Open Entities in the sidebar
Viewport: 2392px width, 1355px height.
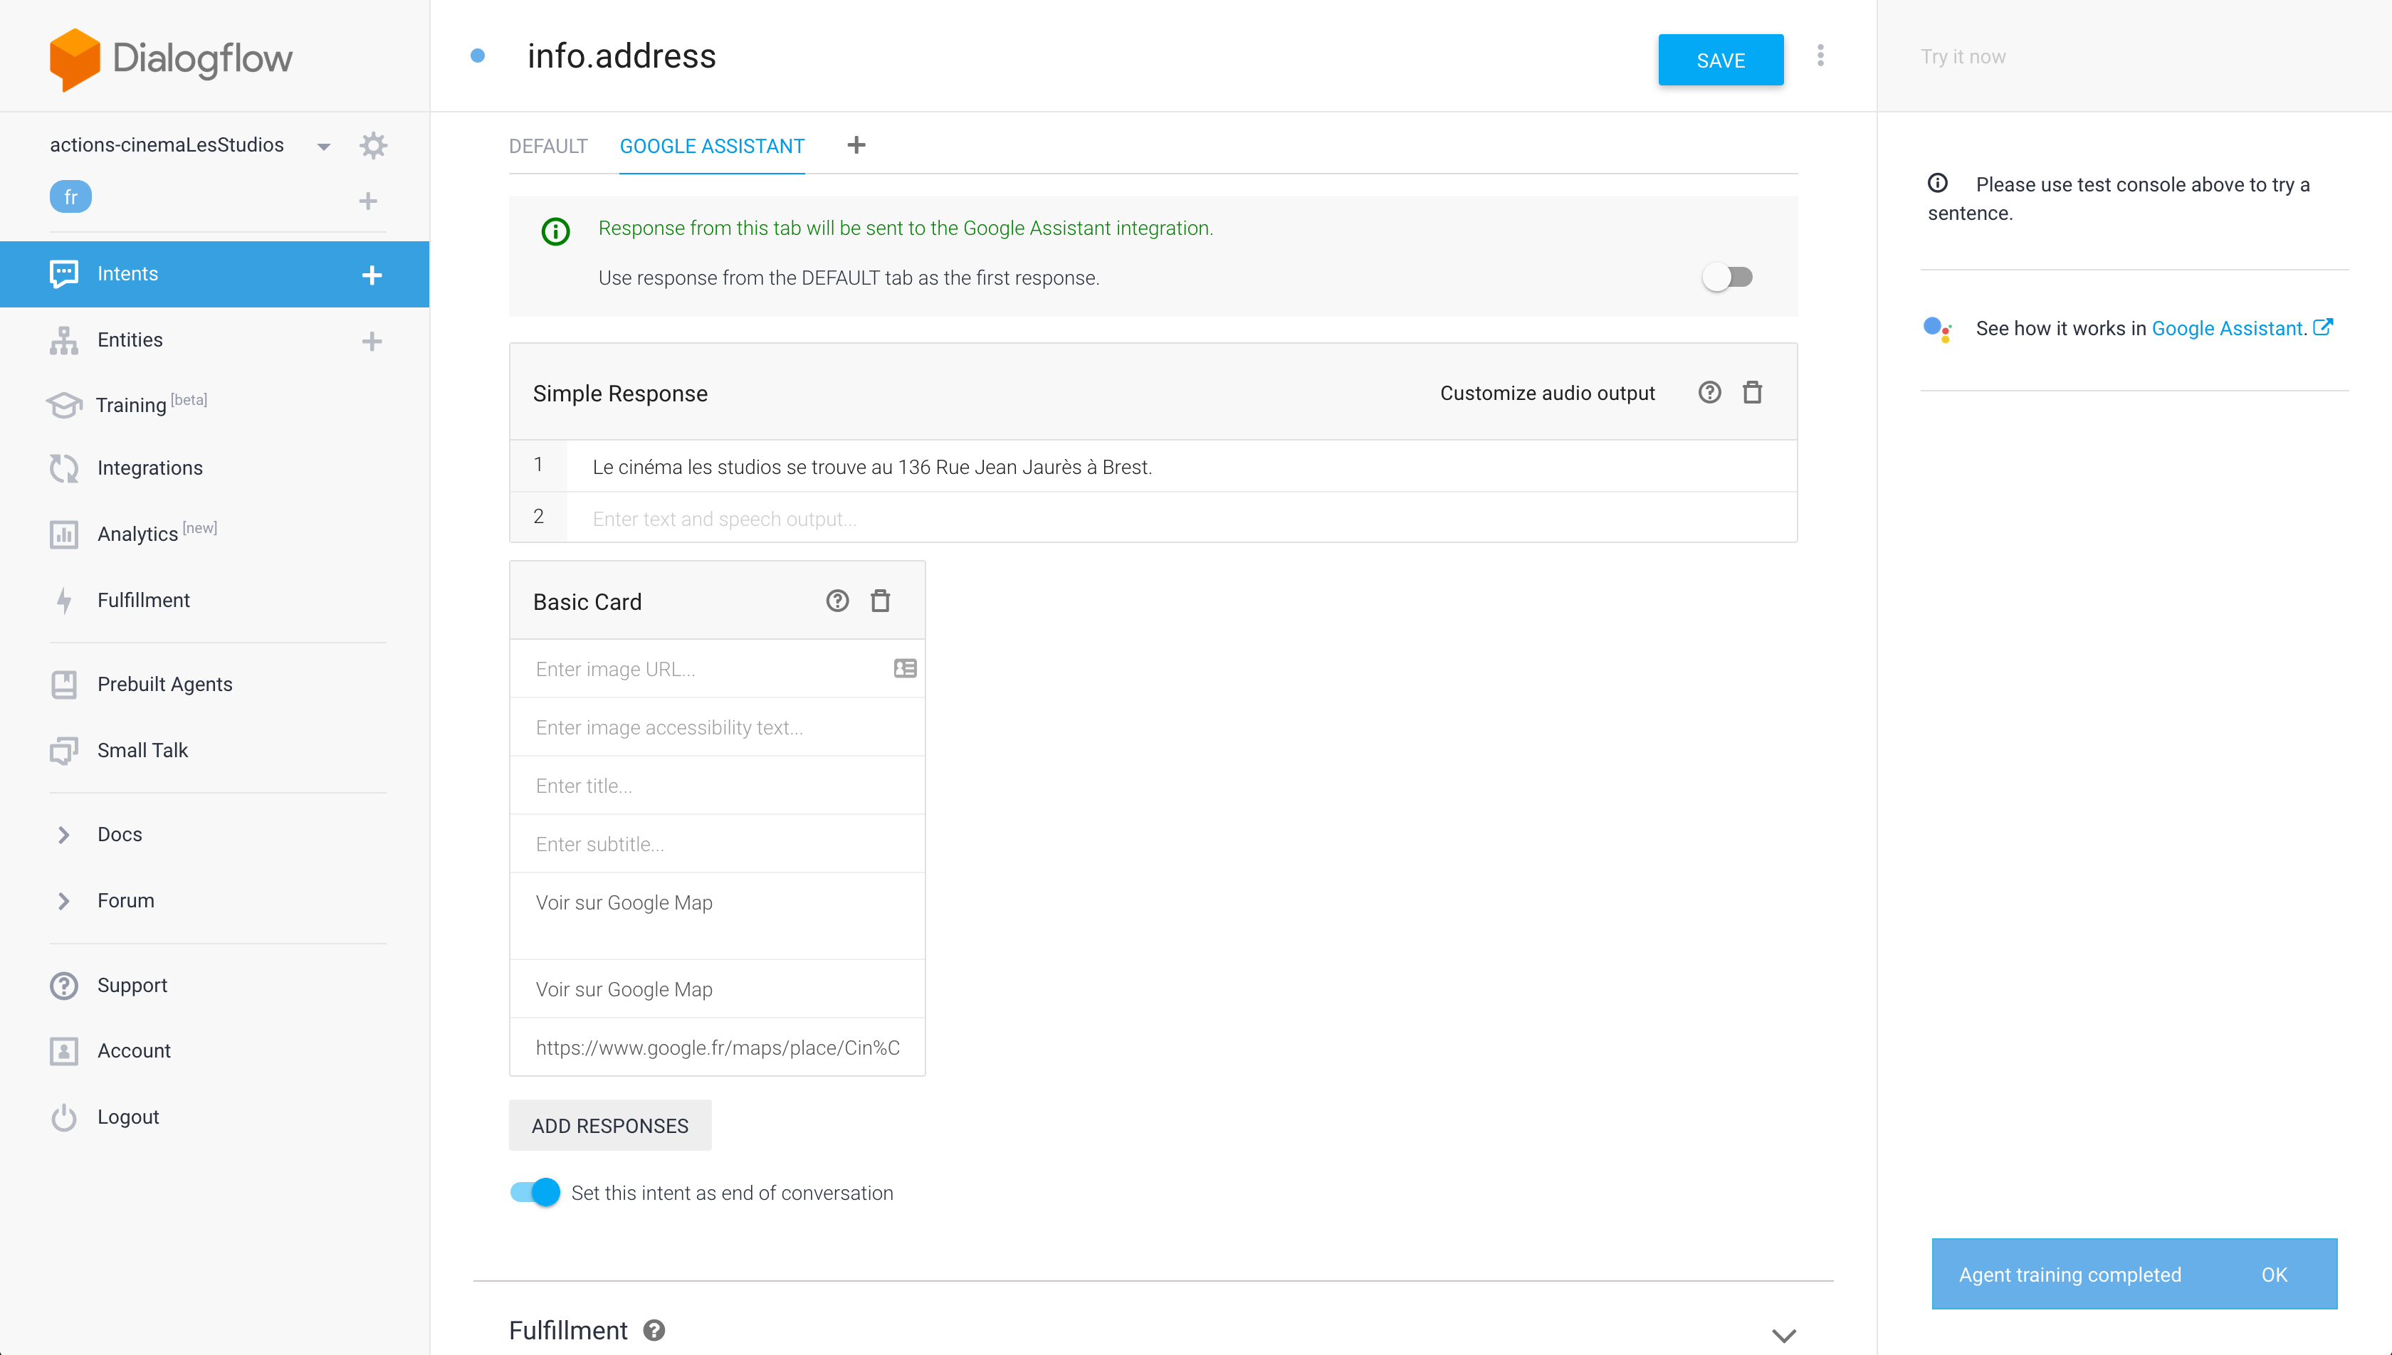click(130, 339)
